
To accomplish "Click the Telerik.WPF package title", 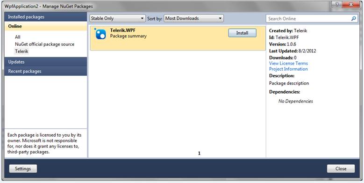I will click(x=123, y=30).
